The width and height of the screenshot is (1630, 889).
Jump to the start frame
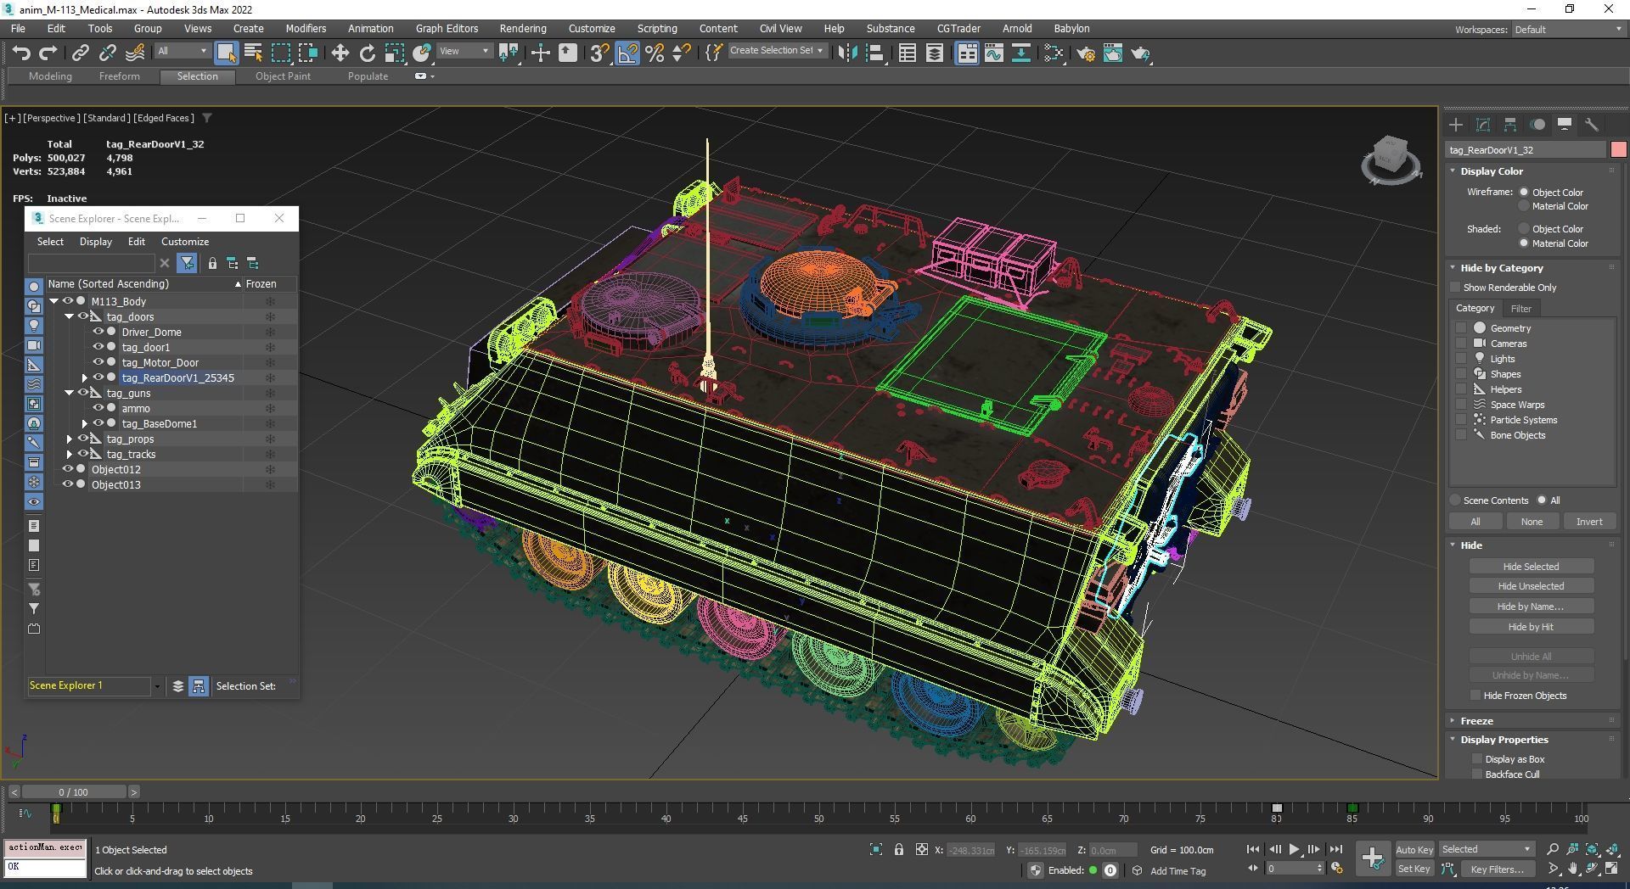[x=1253, y=849]
